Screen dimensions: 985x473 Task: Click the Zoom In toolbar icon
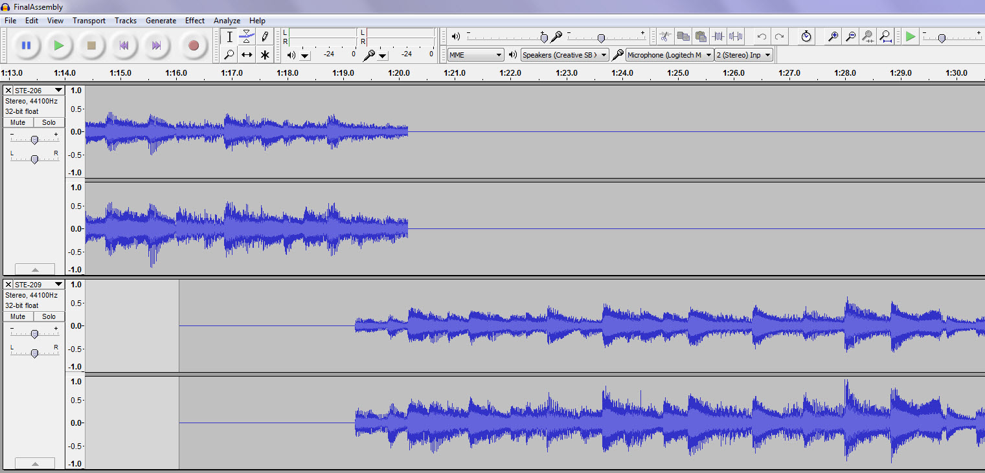[x=833, y=36]
